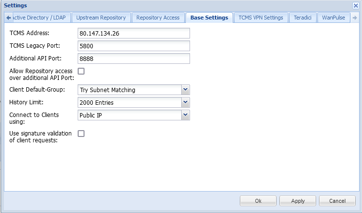
Task: Click the TCMS Address input field
Action: pyautogui.click(x=133, y=33)
